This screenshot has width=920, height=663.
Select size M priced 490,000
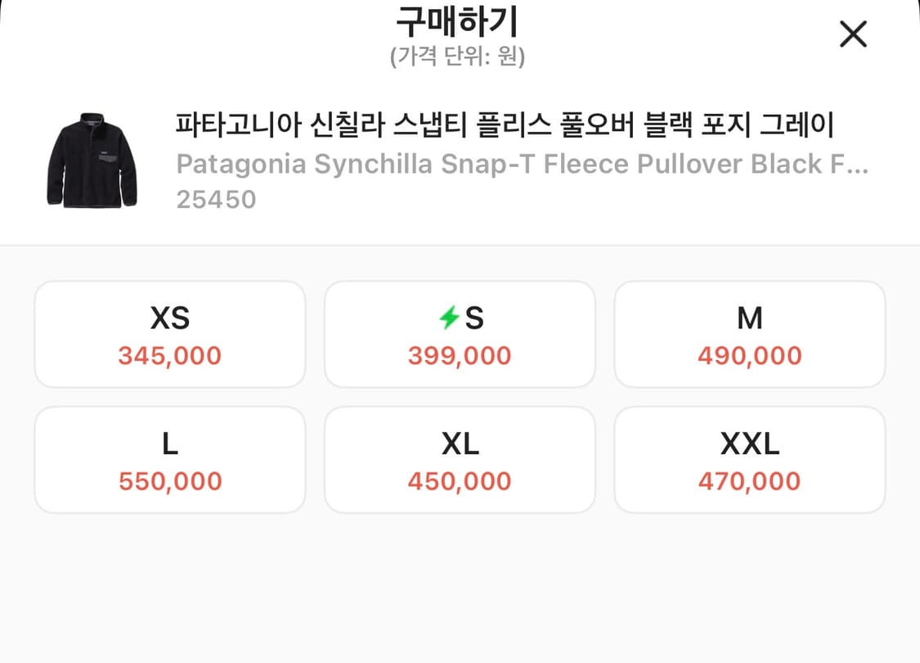[x=749, y=334]
